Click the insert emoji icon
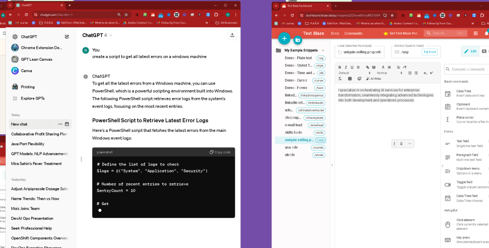Image resolution: width=489 pixels, height=248 pixels. tap(359, 79)
